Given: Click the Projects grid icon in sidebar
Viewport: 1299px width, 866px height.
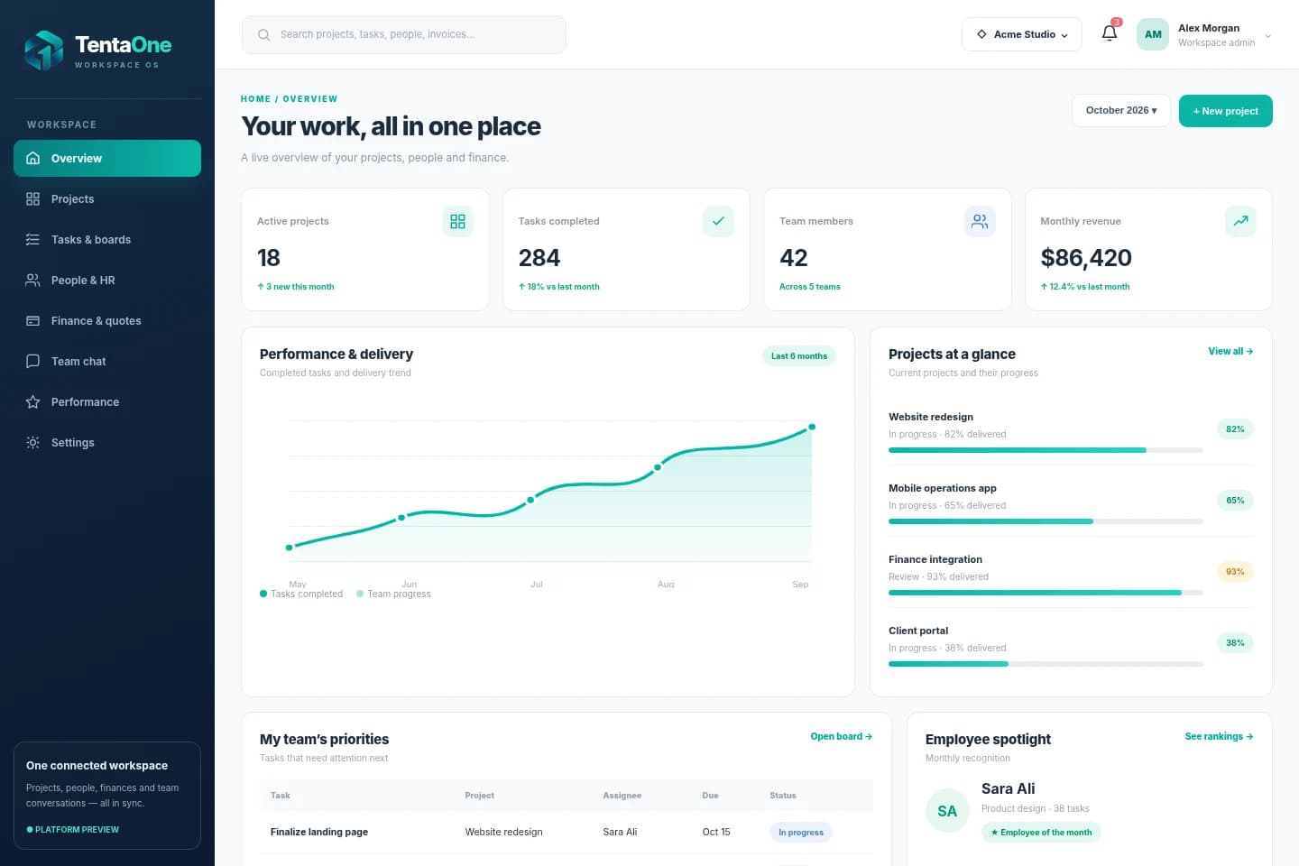Looking at the screenshot, I should coord(33,198).
